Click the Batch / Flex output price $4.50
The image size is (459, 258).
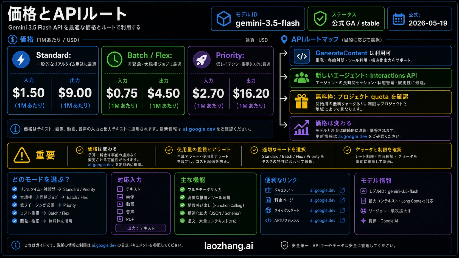point(164,93)
